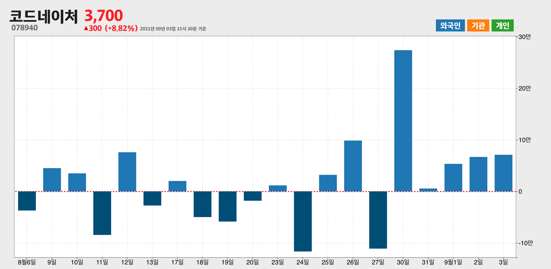
Task: Click the 27일 x-axis date label
Action: [378, 262]
